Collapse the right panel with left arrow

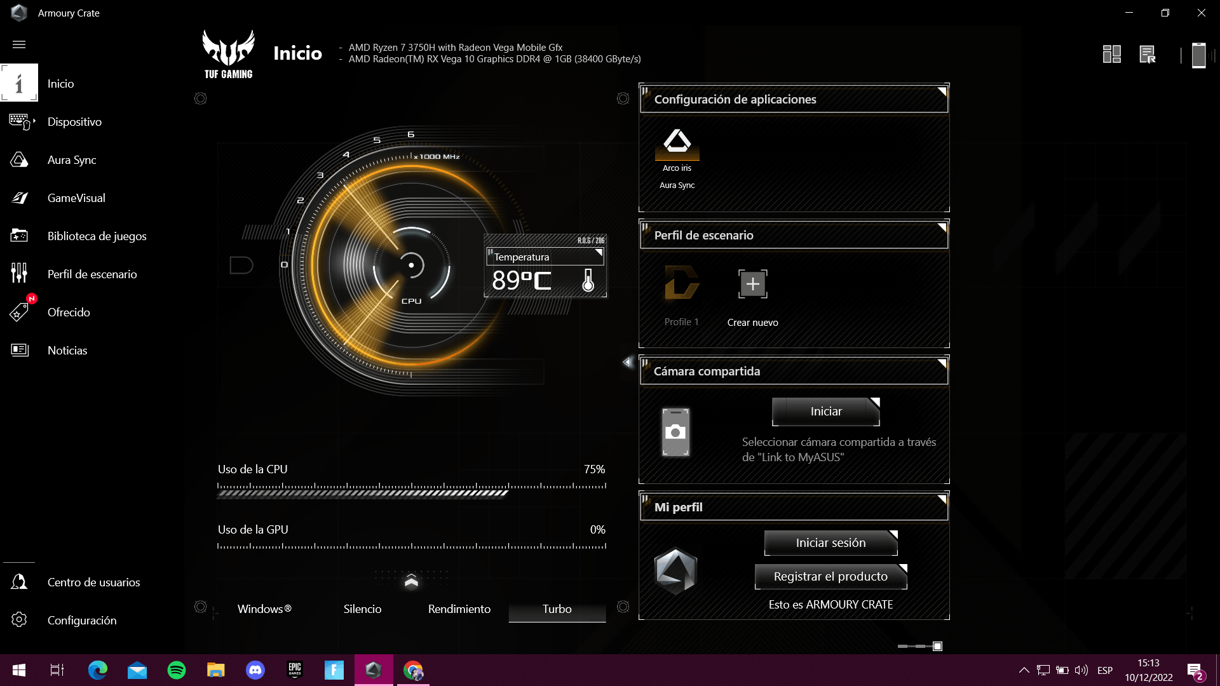[627, 362]
